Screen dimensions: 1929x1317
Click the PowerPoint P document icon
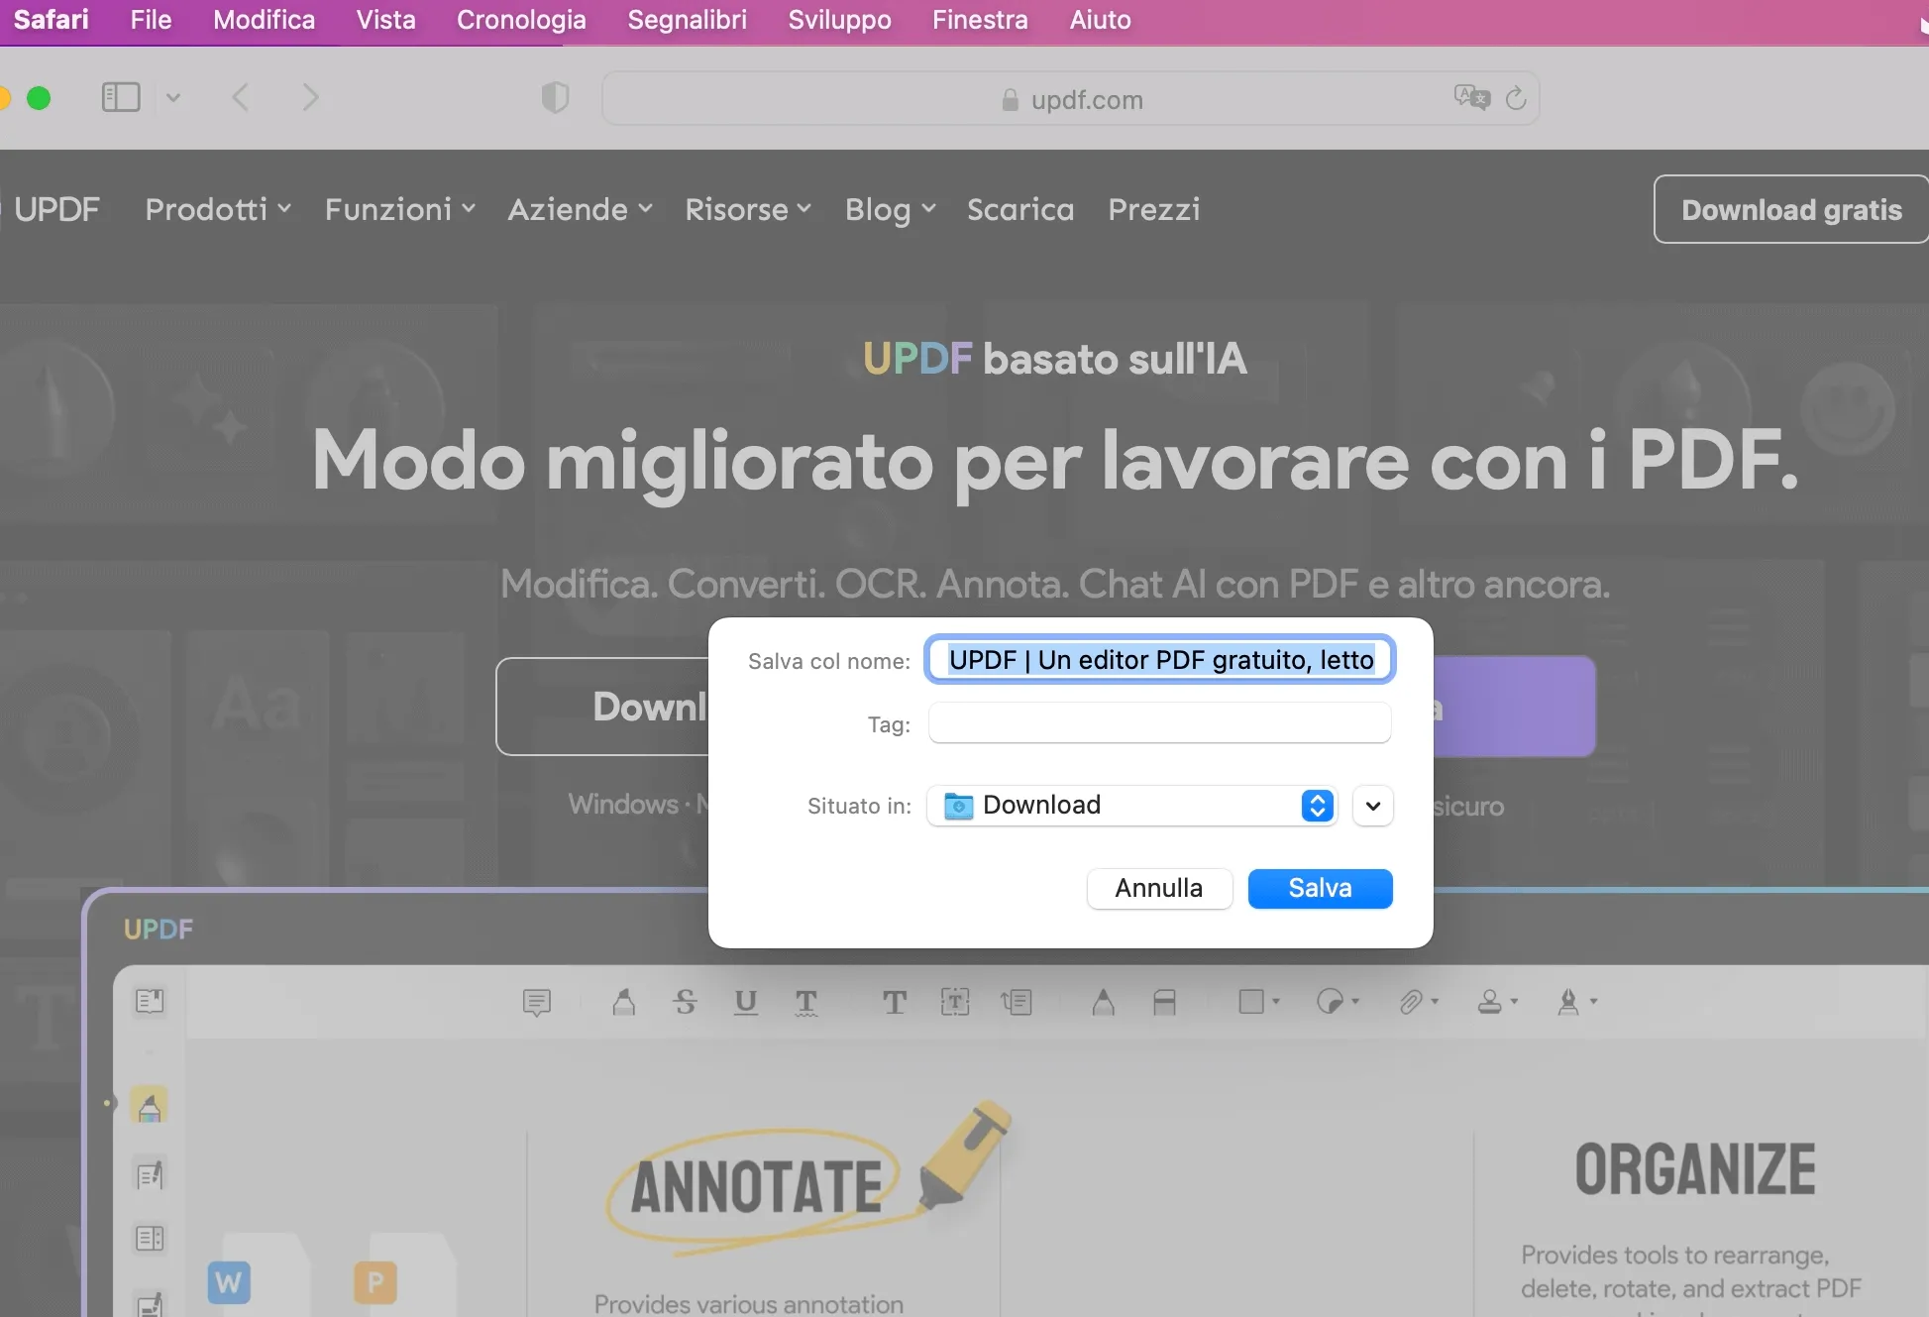point(375,1283)
